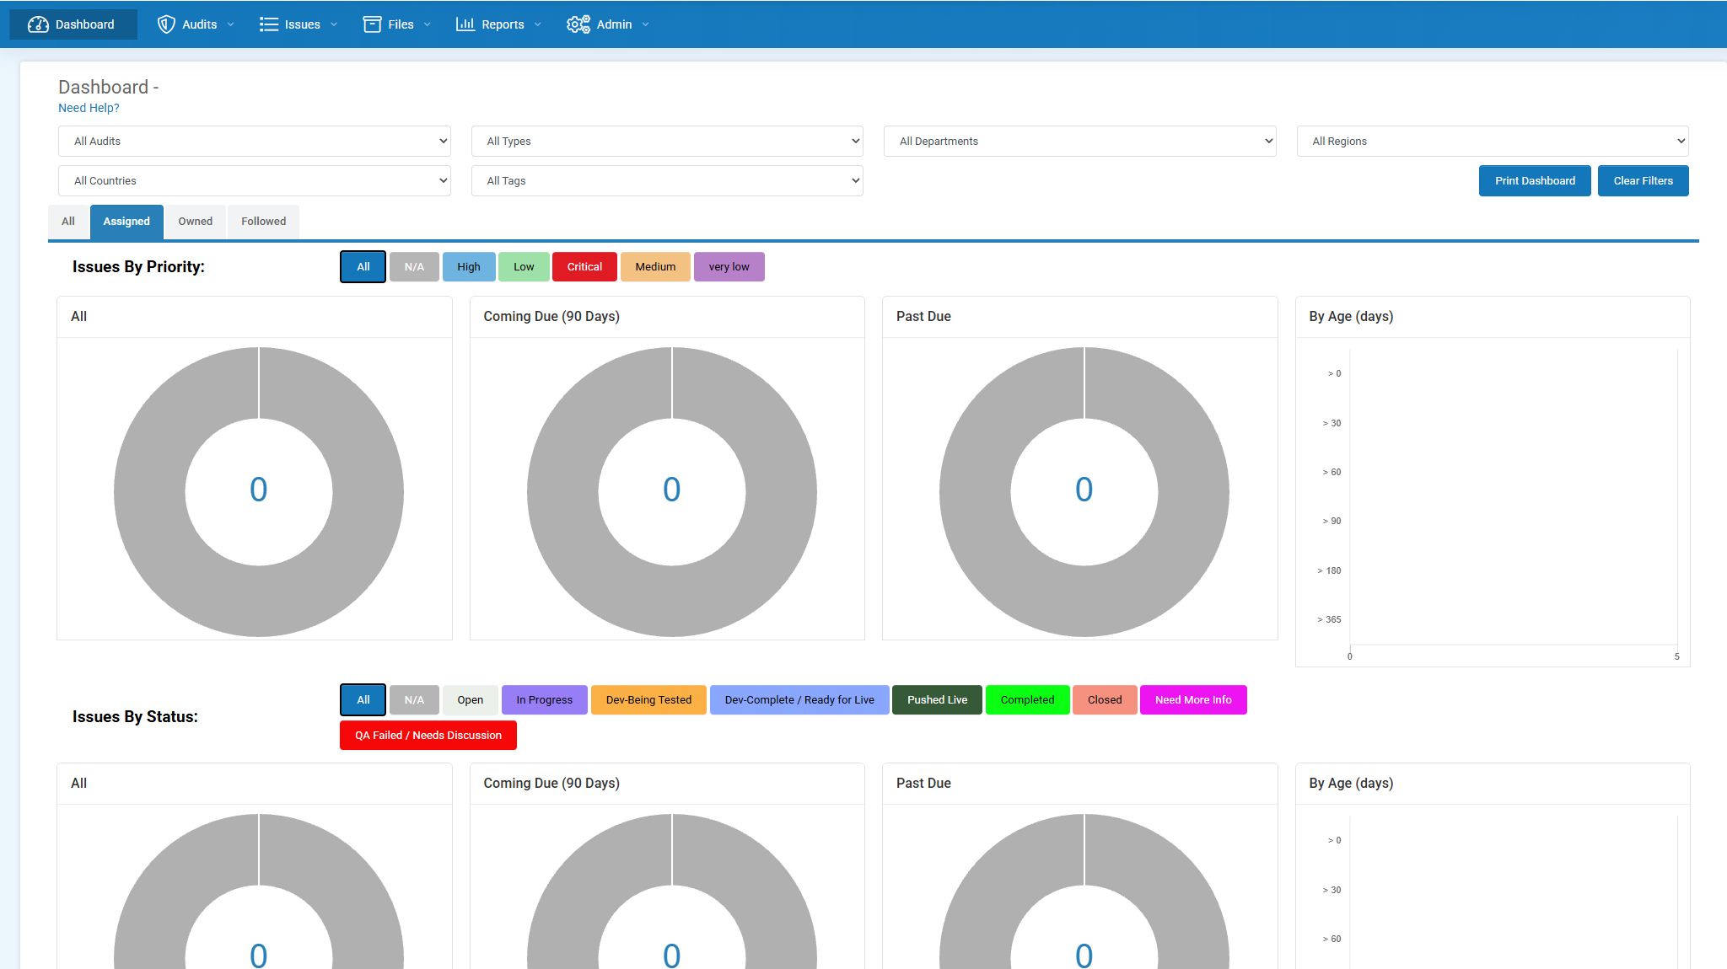Filter status by N/A
1727x969 pixels.
pos(414,700)
